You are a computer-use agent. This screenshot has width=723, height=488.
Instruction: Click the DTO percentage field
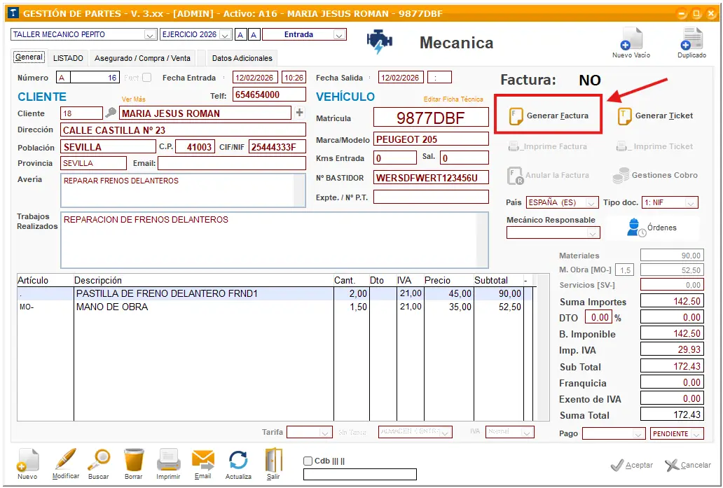click(x=598, y=317)
